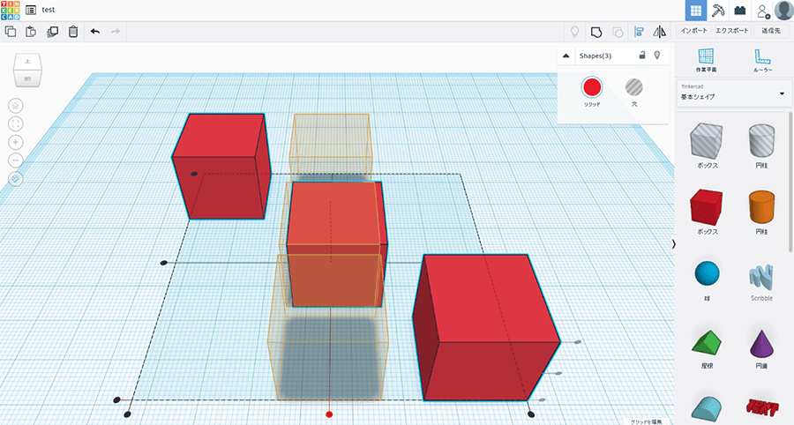Toggle the lock on Shapes(3)

point(641,56)
